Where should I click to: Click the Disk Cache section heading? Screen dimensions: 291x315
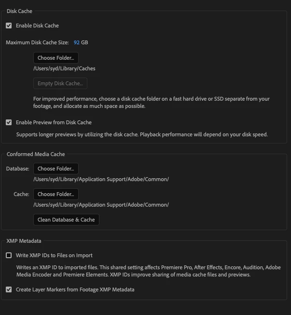tap(19, 11)
